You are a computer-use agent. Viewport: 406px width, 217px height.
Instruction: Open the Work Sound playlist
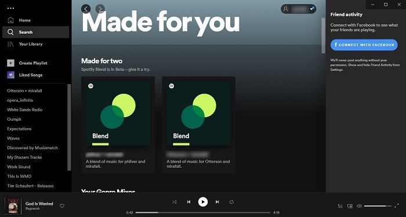(19, 167)
